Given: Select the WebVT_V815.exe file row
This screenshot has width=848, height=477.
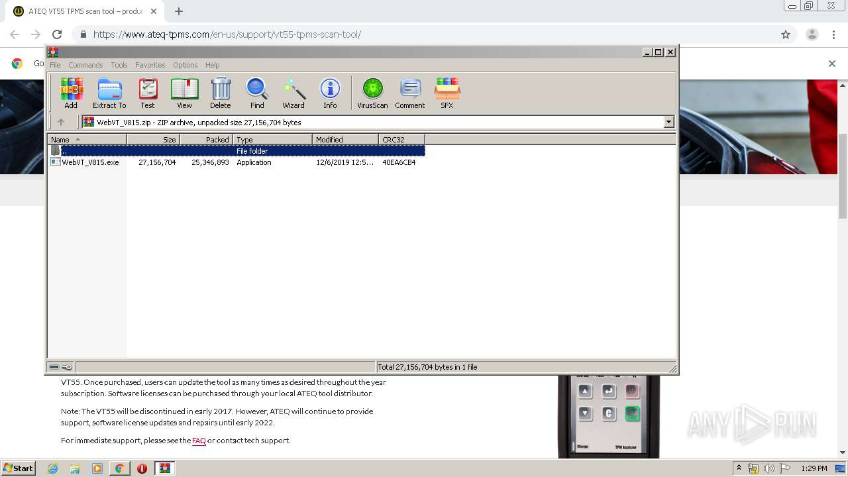Looking at the screenshot, I should click(x=237, y=162).
